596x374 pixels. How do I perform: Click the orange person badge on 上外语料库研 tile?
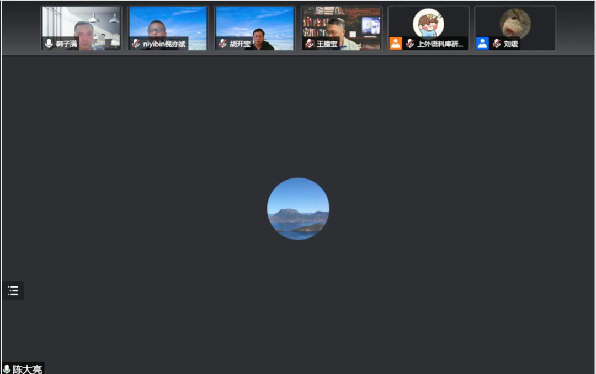(x=396, y=44)
